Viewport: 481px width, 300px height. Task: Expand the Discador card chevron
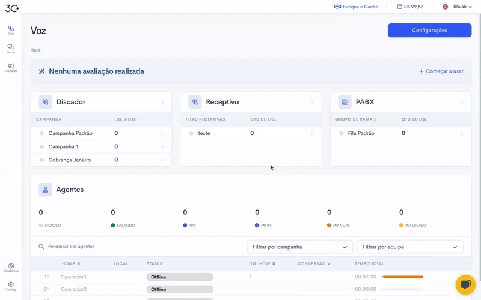click(162, 102)
